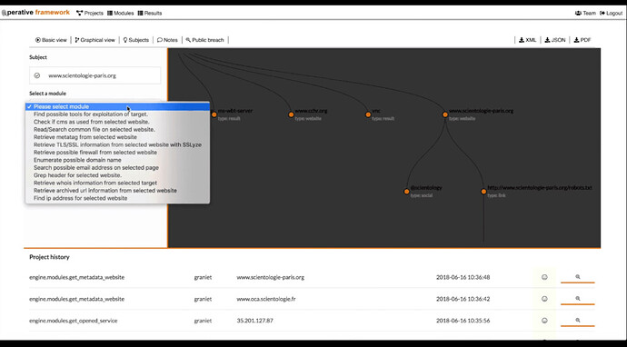Viewport: 627px width, 347px height.
Task: Choose 'Retrieve archived url information' option
Action: point(117,190)
